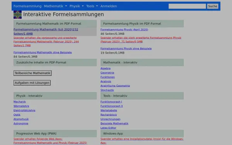Open Formelsammlung Physik (April 2020) link
232x145 pixels.
(124, 30)
